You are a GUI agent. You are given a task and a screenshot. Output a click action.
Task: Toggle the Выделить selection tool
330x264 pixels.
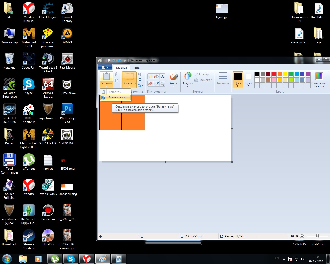(x=129, y=77)
